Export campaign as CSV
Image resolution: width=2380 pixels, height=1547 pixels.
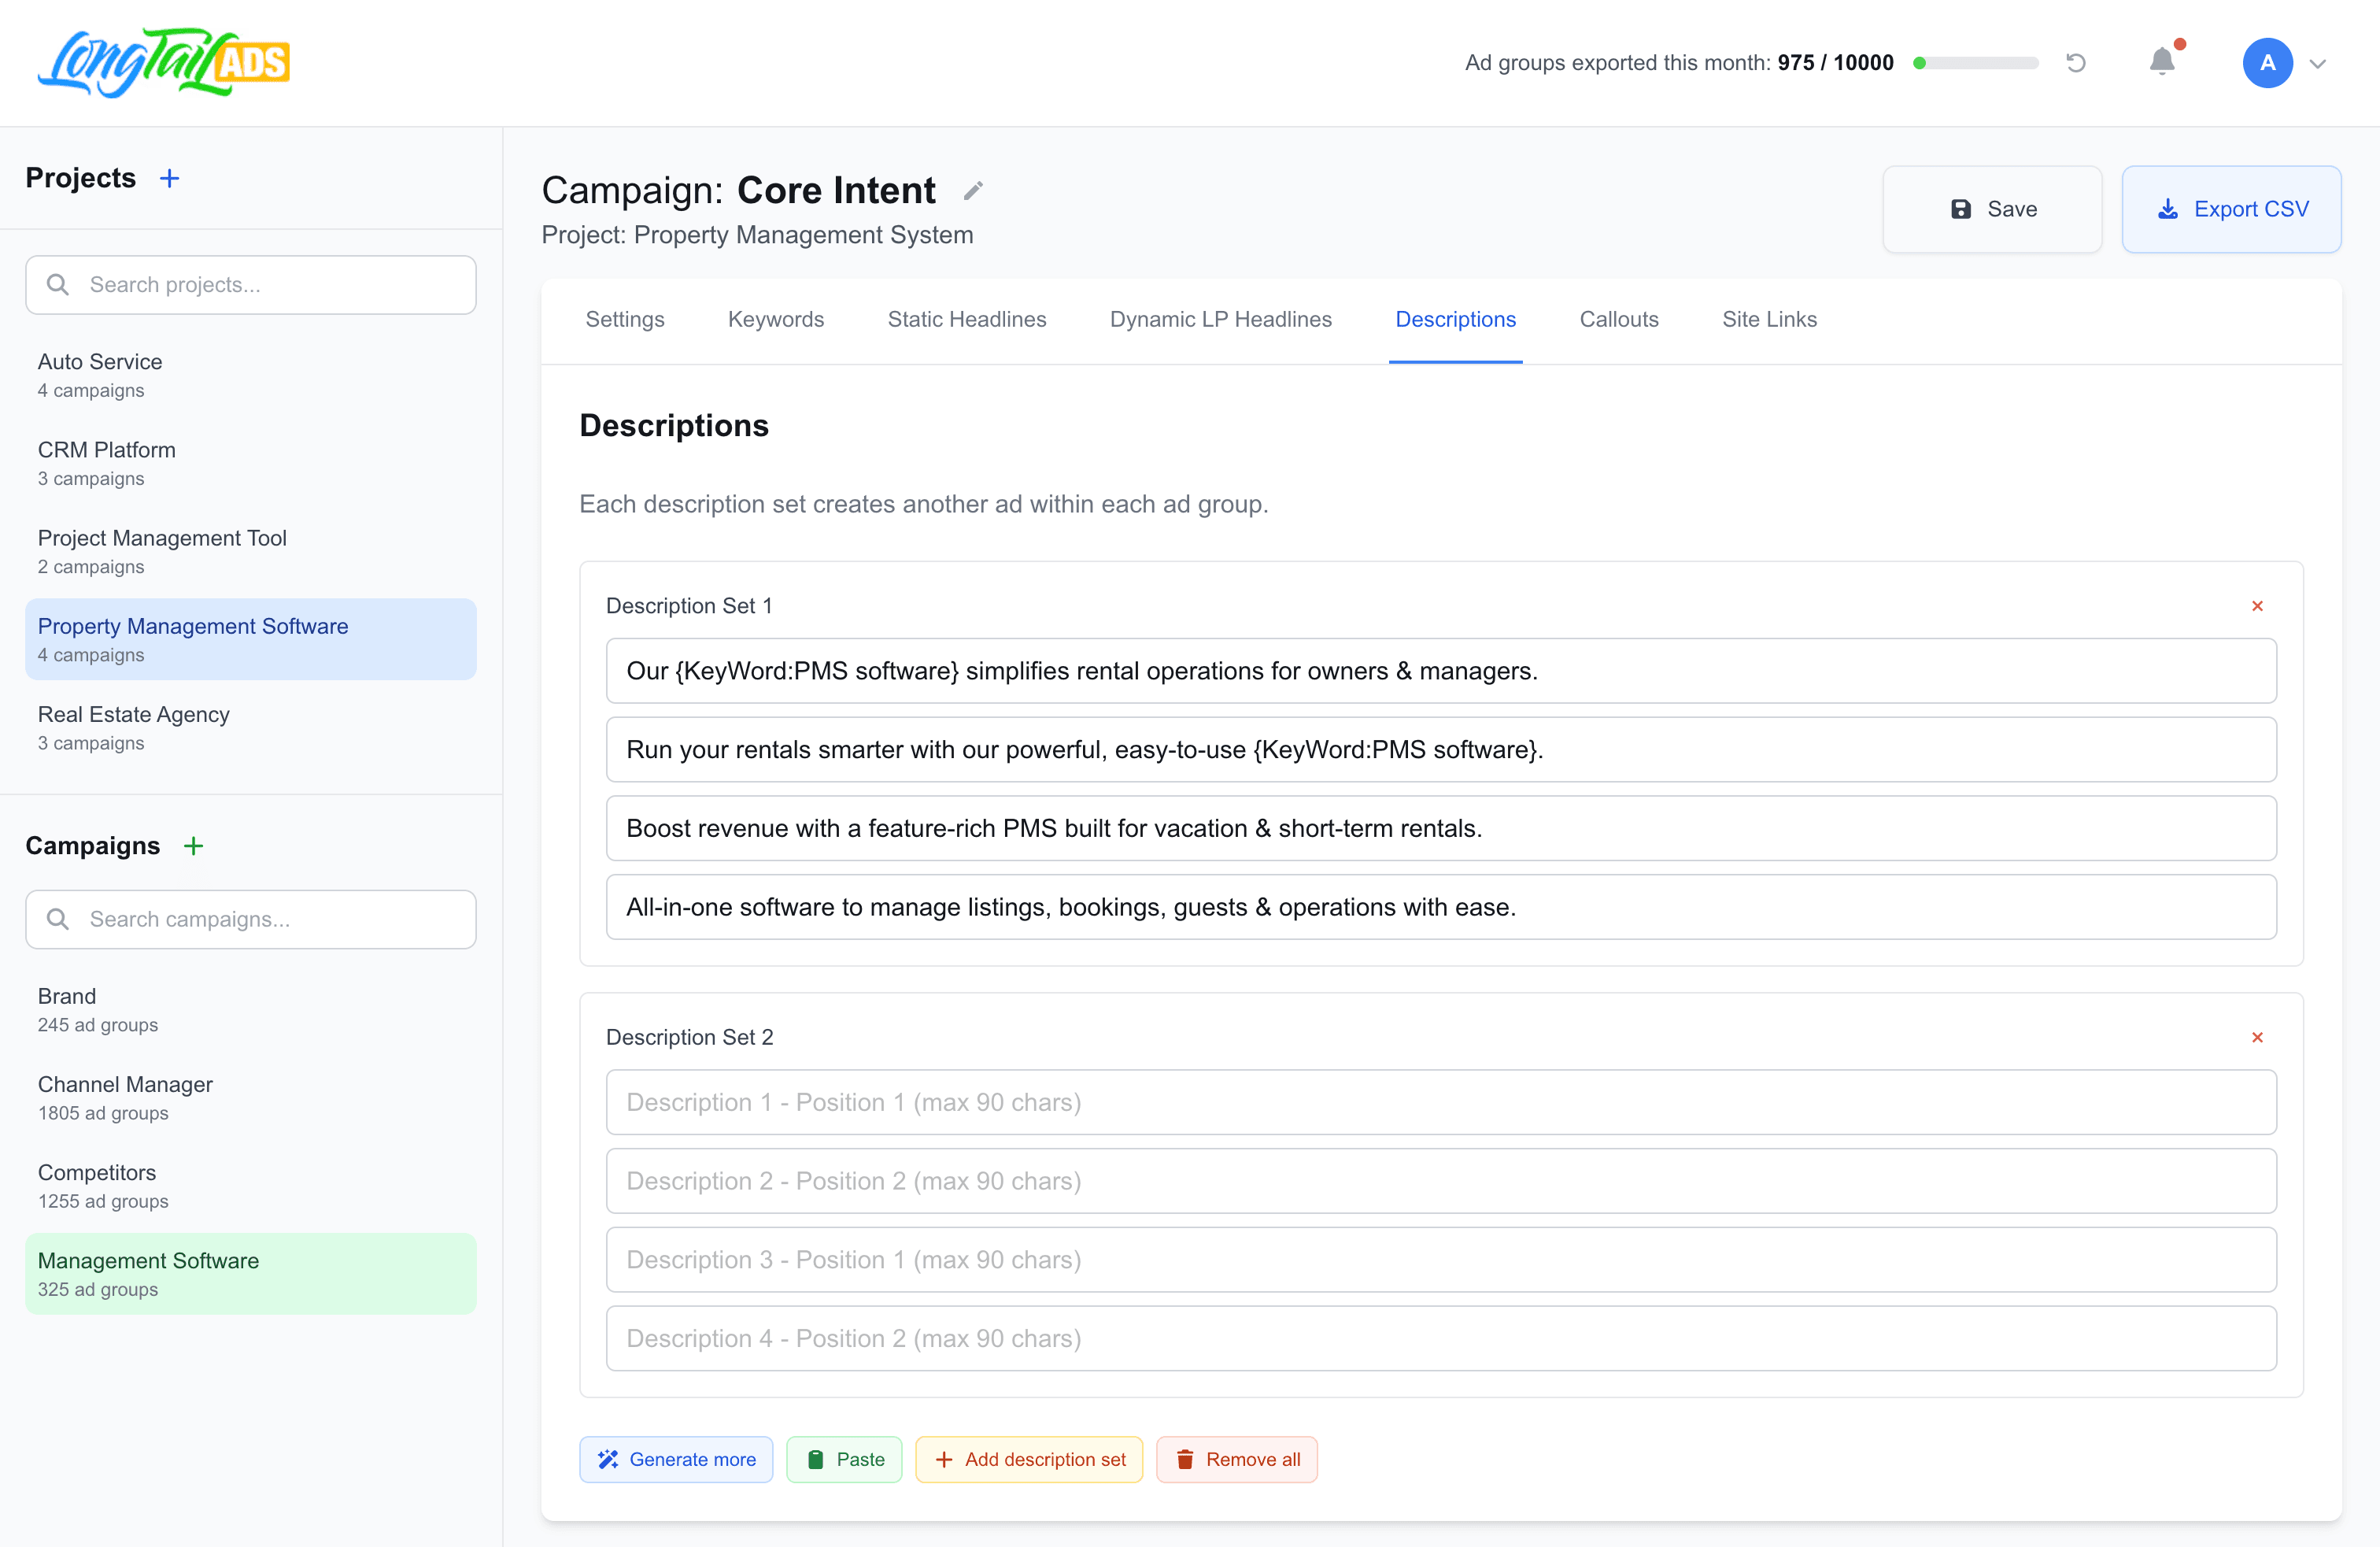[2231, 209]
